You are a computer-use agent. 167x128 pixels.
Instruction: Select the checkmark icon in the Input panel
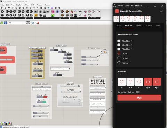click(x=48, y=11)
